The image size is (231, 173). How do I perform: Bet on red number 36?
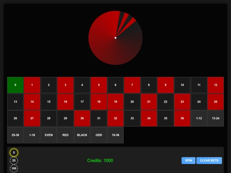pos(182,118)
